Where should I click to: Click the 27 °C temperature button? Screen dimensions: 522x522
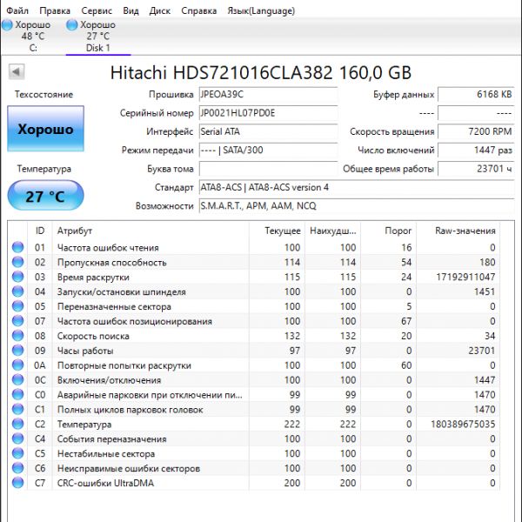pyautogui.click(x=45, y=196)
